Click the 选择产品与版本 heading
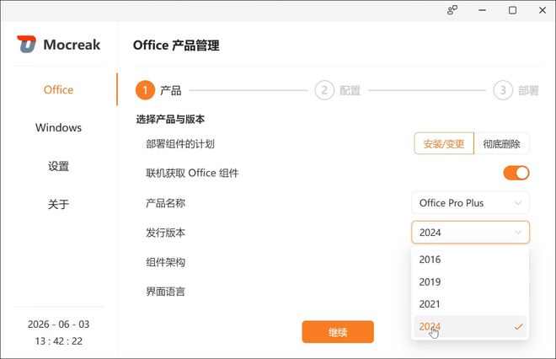This screenshot has height=359, width=556. [x=170, y=119]
